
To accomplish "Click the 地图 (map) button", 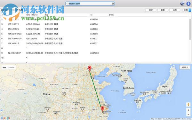I will pyautogui.click(x=175, y=10).
